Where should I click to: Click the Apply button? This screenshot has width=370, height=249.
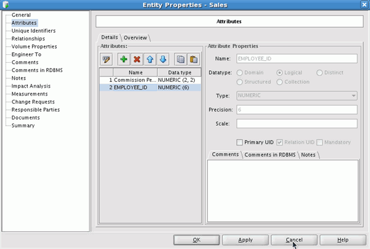(x=245, y=240)
